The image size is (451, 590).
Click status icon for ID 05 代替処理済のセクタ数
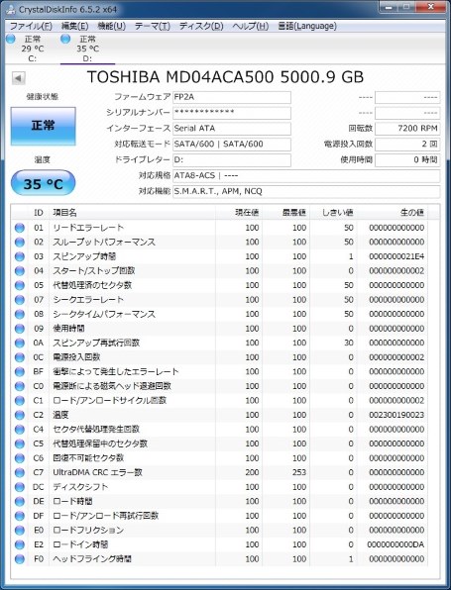[x=20, y=285]
